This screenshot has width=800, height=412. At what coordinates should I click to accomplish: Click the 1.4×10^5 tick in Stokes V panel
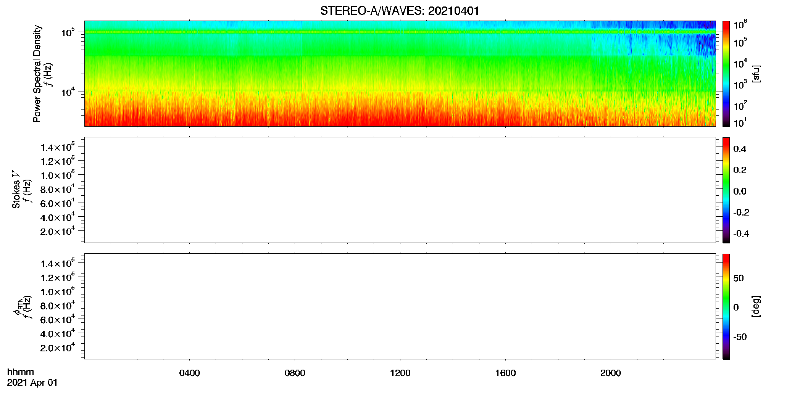point(58,147)
